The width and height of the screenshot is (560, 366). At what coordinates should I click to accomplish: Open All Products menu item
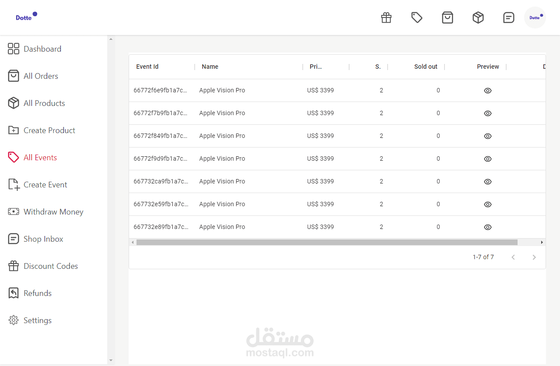coord(44,103)
